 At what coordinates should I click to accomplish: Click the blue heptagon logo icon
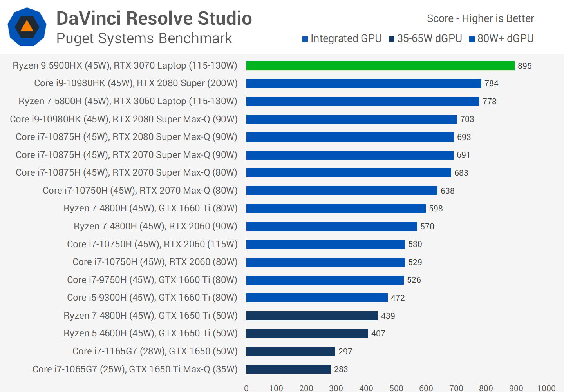pos(27,27)
